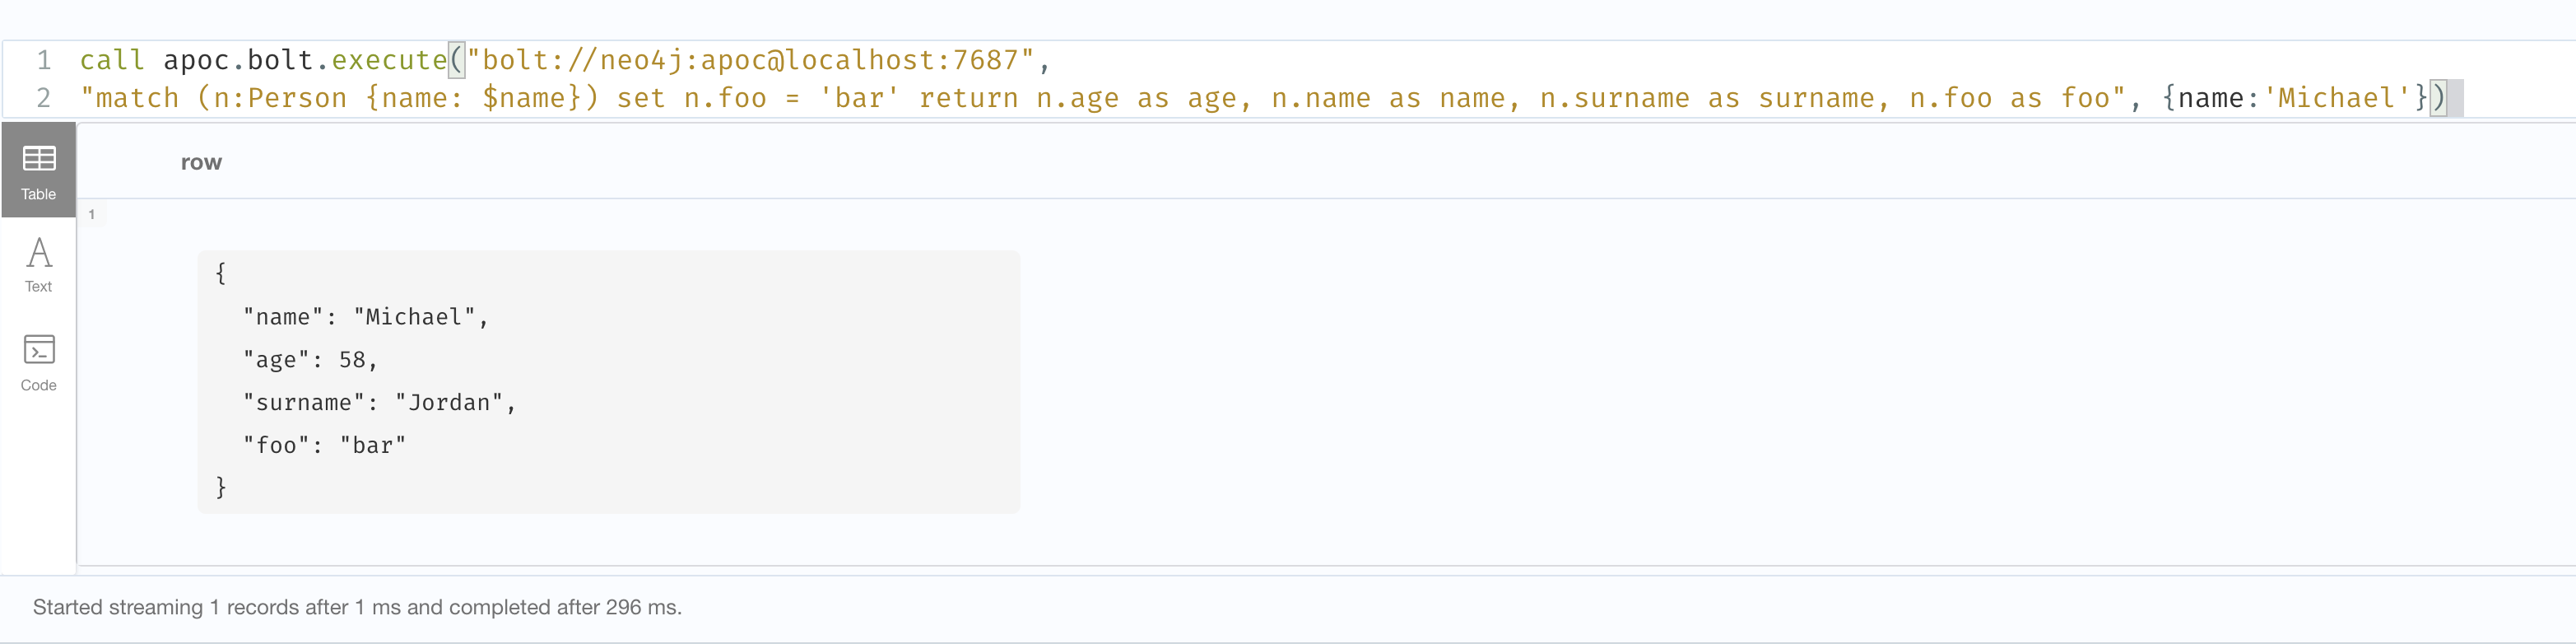Click the "foo": "bar" result line

(324, 445)
